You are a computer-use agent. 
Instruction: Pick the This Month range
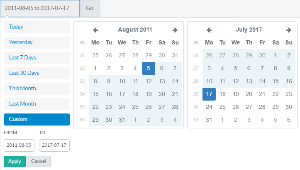tap(37, 89)
